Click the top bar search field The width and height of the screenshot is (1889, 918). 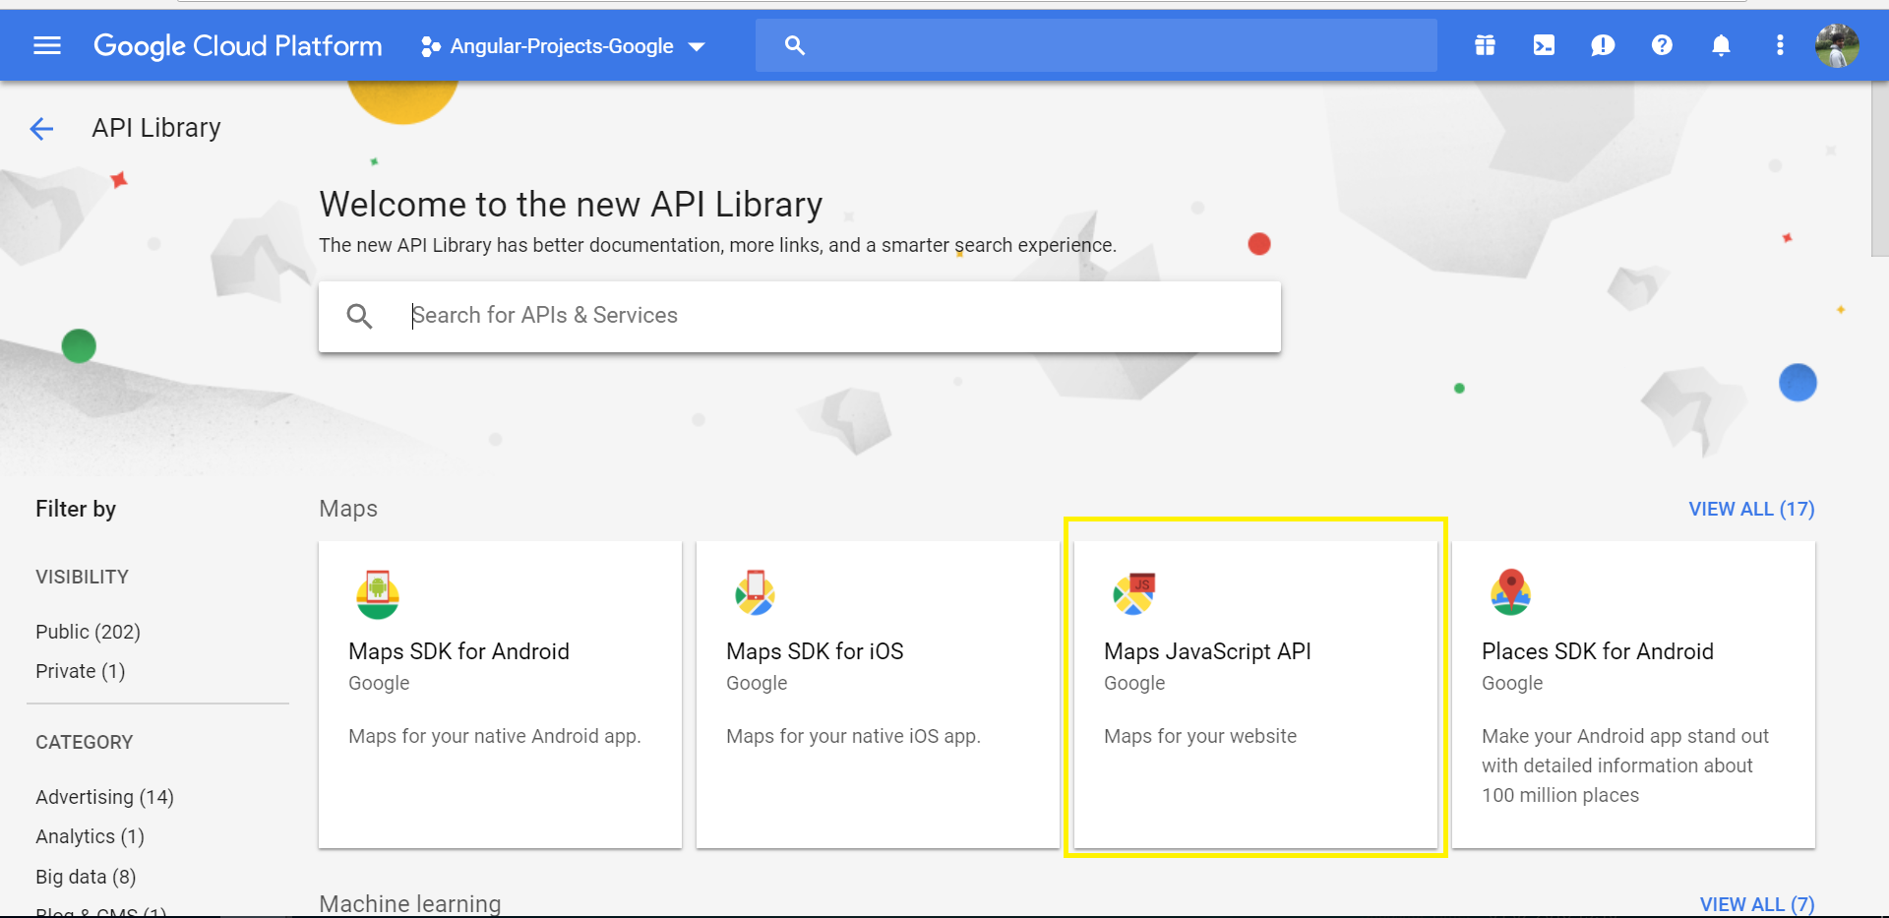tap(1096, 45)
